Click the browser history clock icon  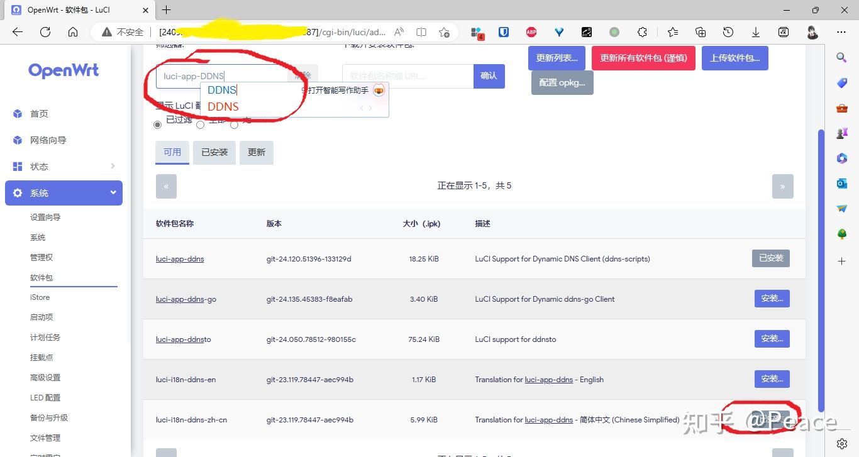click(x=728, y=31)
